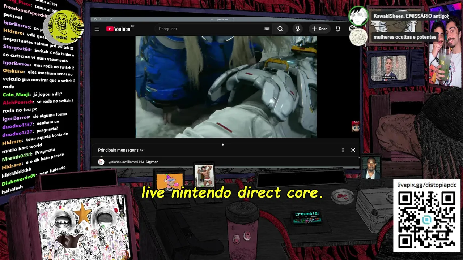The image size is (463, 260).
Task: Click AlehPoersch's chat username
Action: point(18,103)
